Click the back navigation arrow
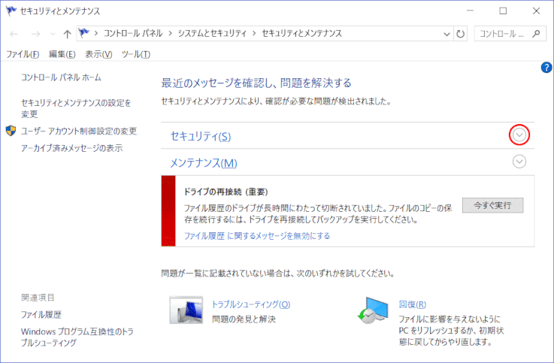This screenshot has height=363, width=554. (x=14, y=34)
